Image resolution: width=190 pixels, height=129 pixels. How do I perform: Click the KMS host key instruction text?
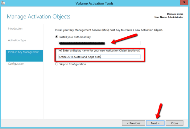pyautogui.click(x=109, y=30)
